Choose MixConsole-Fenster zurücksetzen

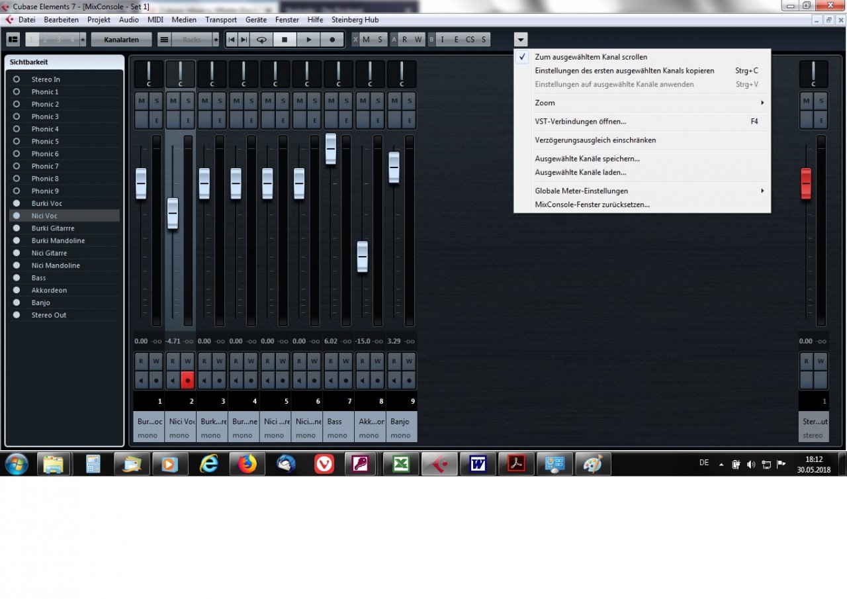(x=643, y=205)
